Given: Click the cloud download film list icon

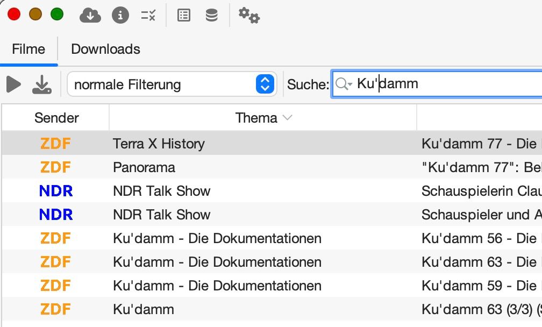Looking at the screenshot, I should pyautogui.click(x=90, y=16).
